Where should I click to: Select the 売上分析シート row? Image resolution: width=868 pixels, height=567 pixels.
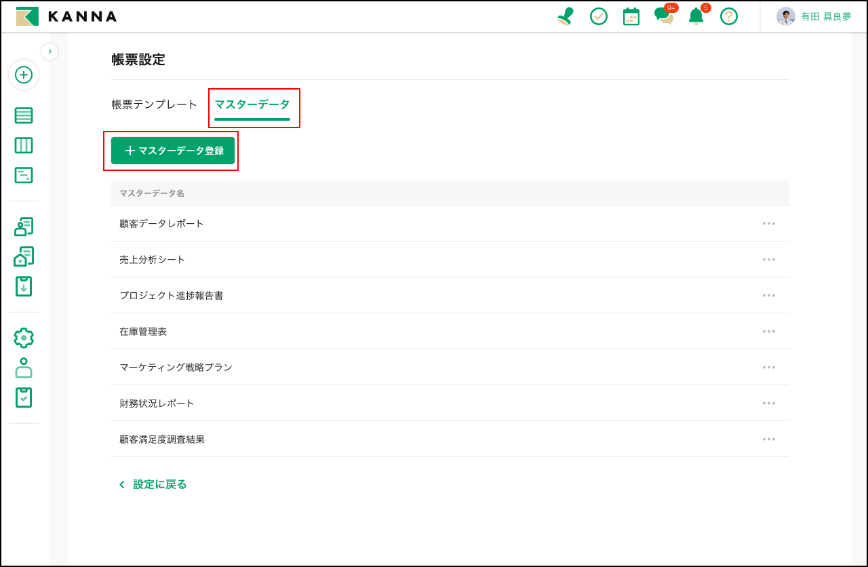153,259
